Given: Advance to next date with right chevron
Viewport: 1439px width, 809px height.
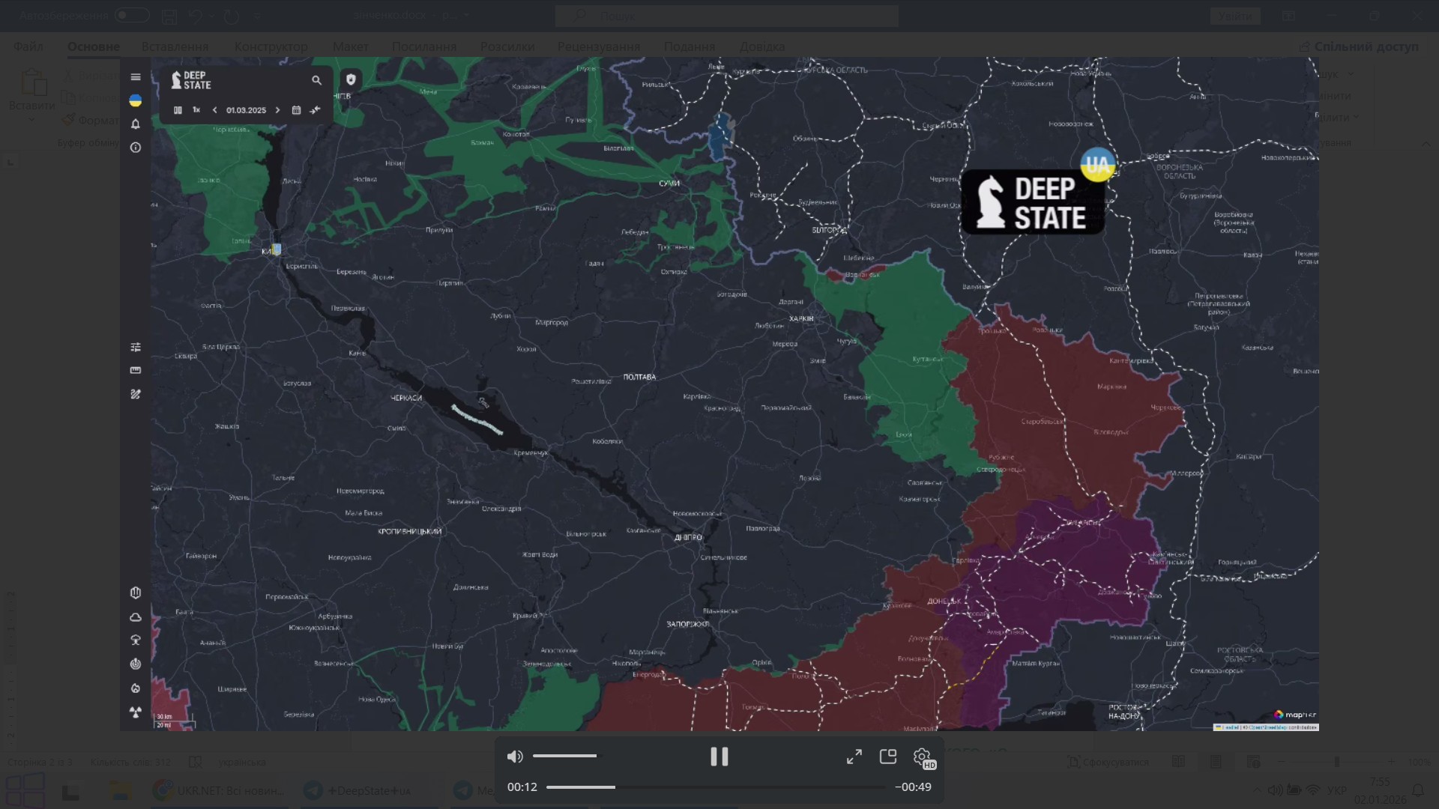Looking at the screenshot, I should coord(277,110).
